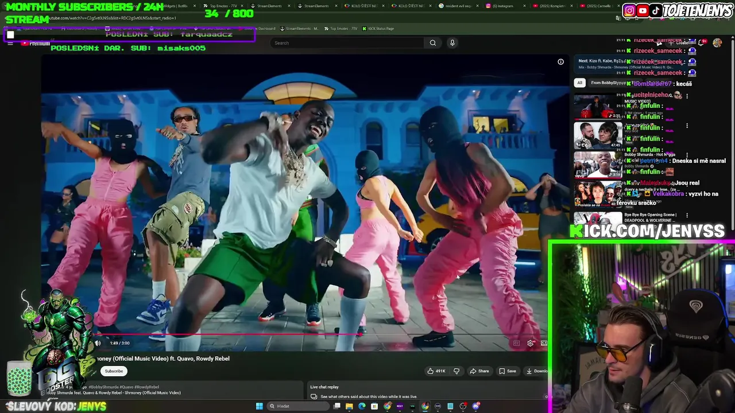Click in the YouTube search field
735x413 pixels.
click(347, 42)
